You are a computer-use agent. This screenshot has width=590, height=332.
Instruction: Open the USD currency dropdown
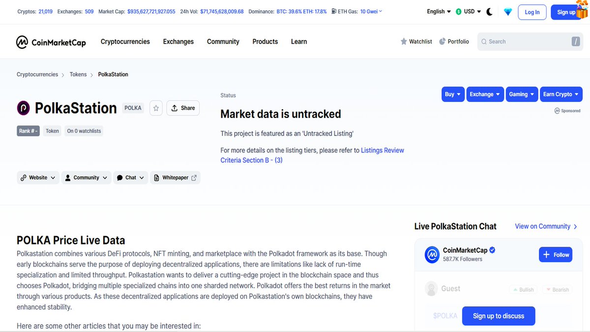click(x=469, y=12)
